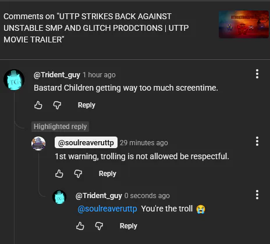Open three-dot menu on "You're the troll" reply
This screenshot has height=244, width=270.
pyautogui.click(x=257, y=195)
